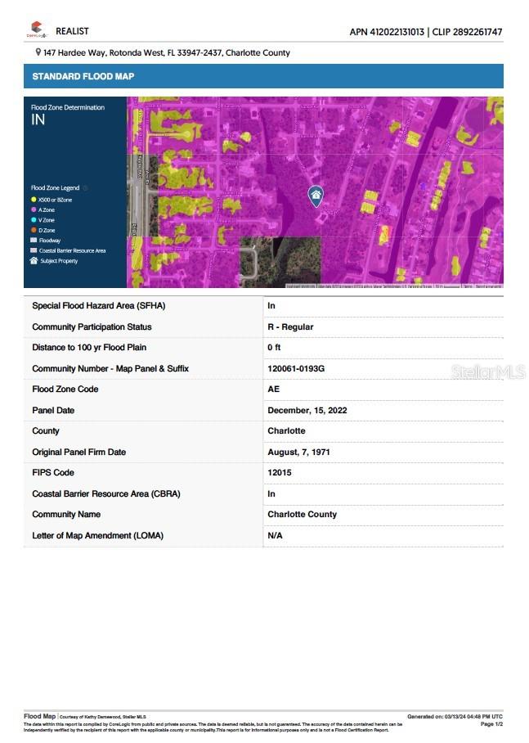Click the August, 7, 1971 value
The width and height of the screenshot is (529, 743).
click(x=298, y=452)
